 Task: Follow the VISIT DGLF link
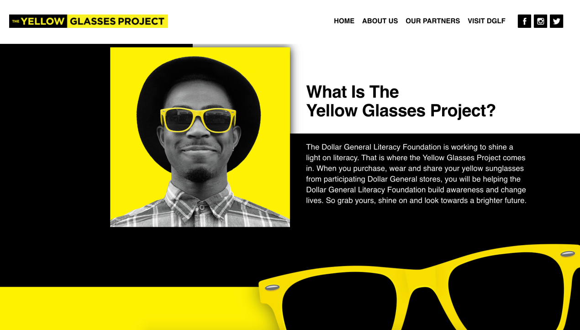point(486,21)
